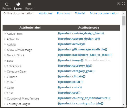Screen dimensions: 127x108
Task: Open the Functions documentation link
Action: [63, 13]
